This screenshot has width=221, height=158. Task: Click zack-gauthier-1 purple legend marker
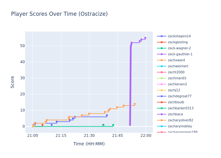coord(162,54)
